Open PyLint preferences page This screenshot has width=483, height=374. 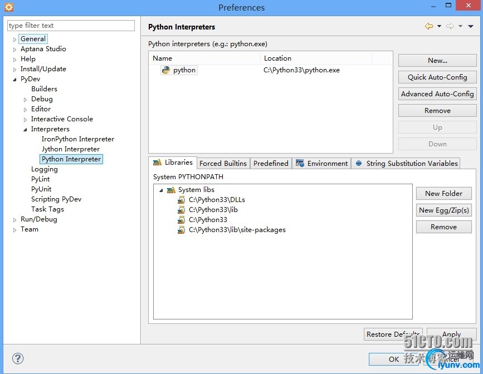coord(40,179)
